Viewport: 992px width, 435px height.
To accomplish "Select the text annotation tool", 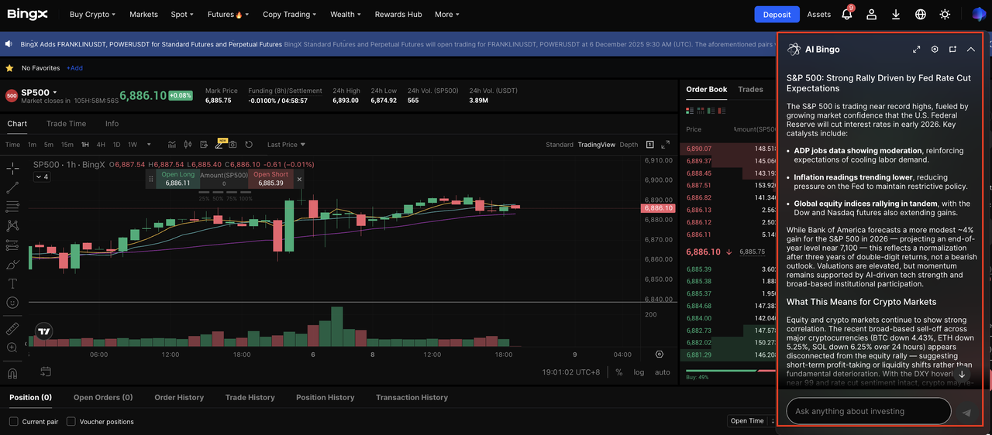I will tap(12, 283).
